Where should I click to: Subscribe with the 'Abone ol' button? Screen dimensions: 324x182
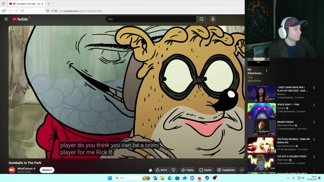[x=47, y=170]
